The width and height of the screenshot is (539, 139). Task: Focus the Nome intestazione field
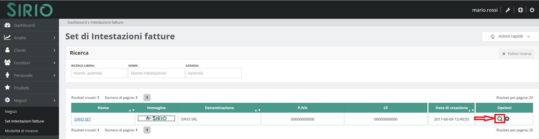[x=156, y=73]
